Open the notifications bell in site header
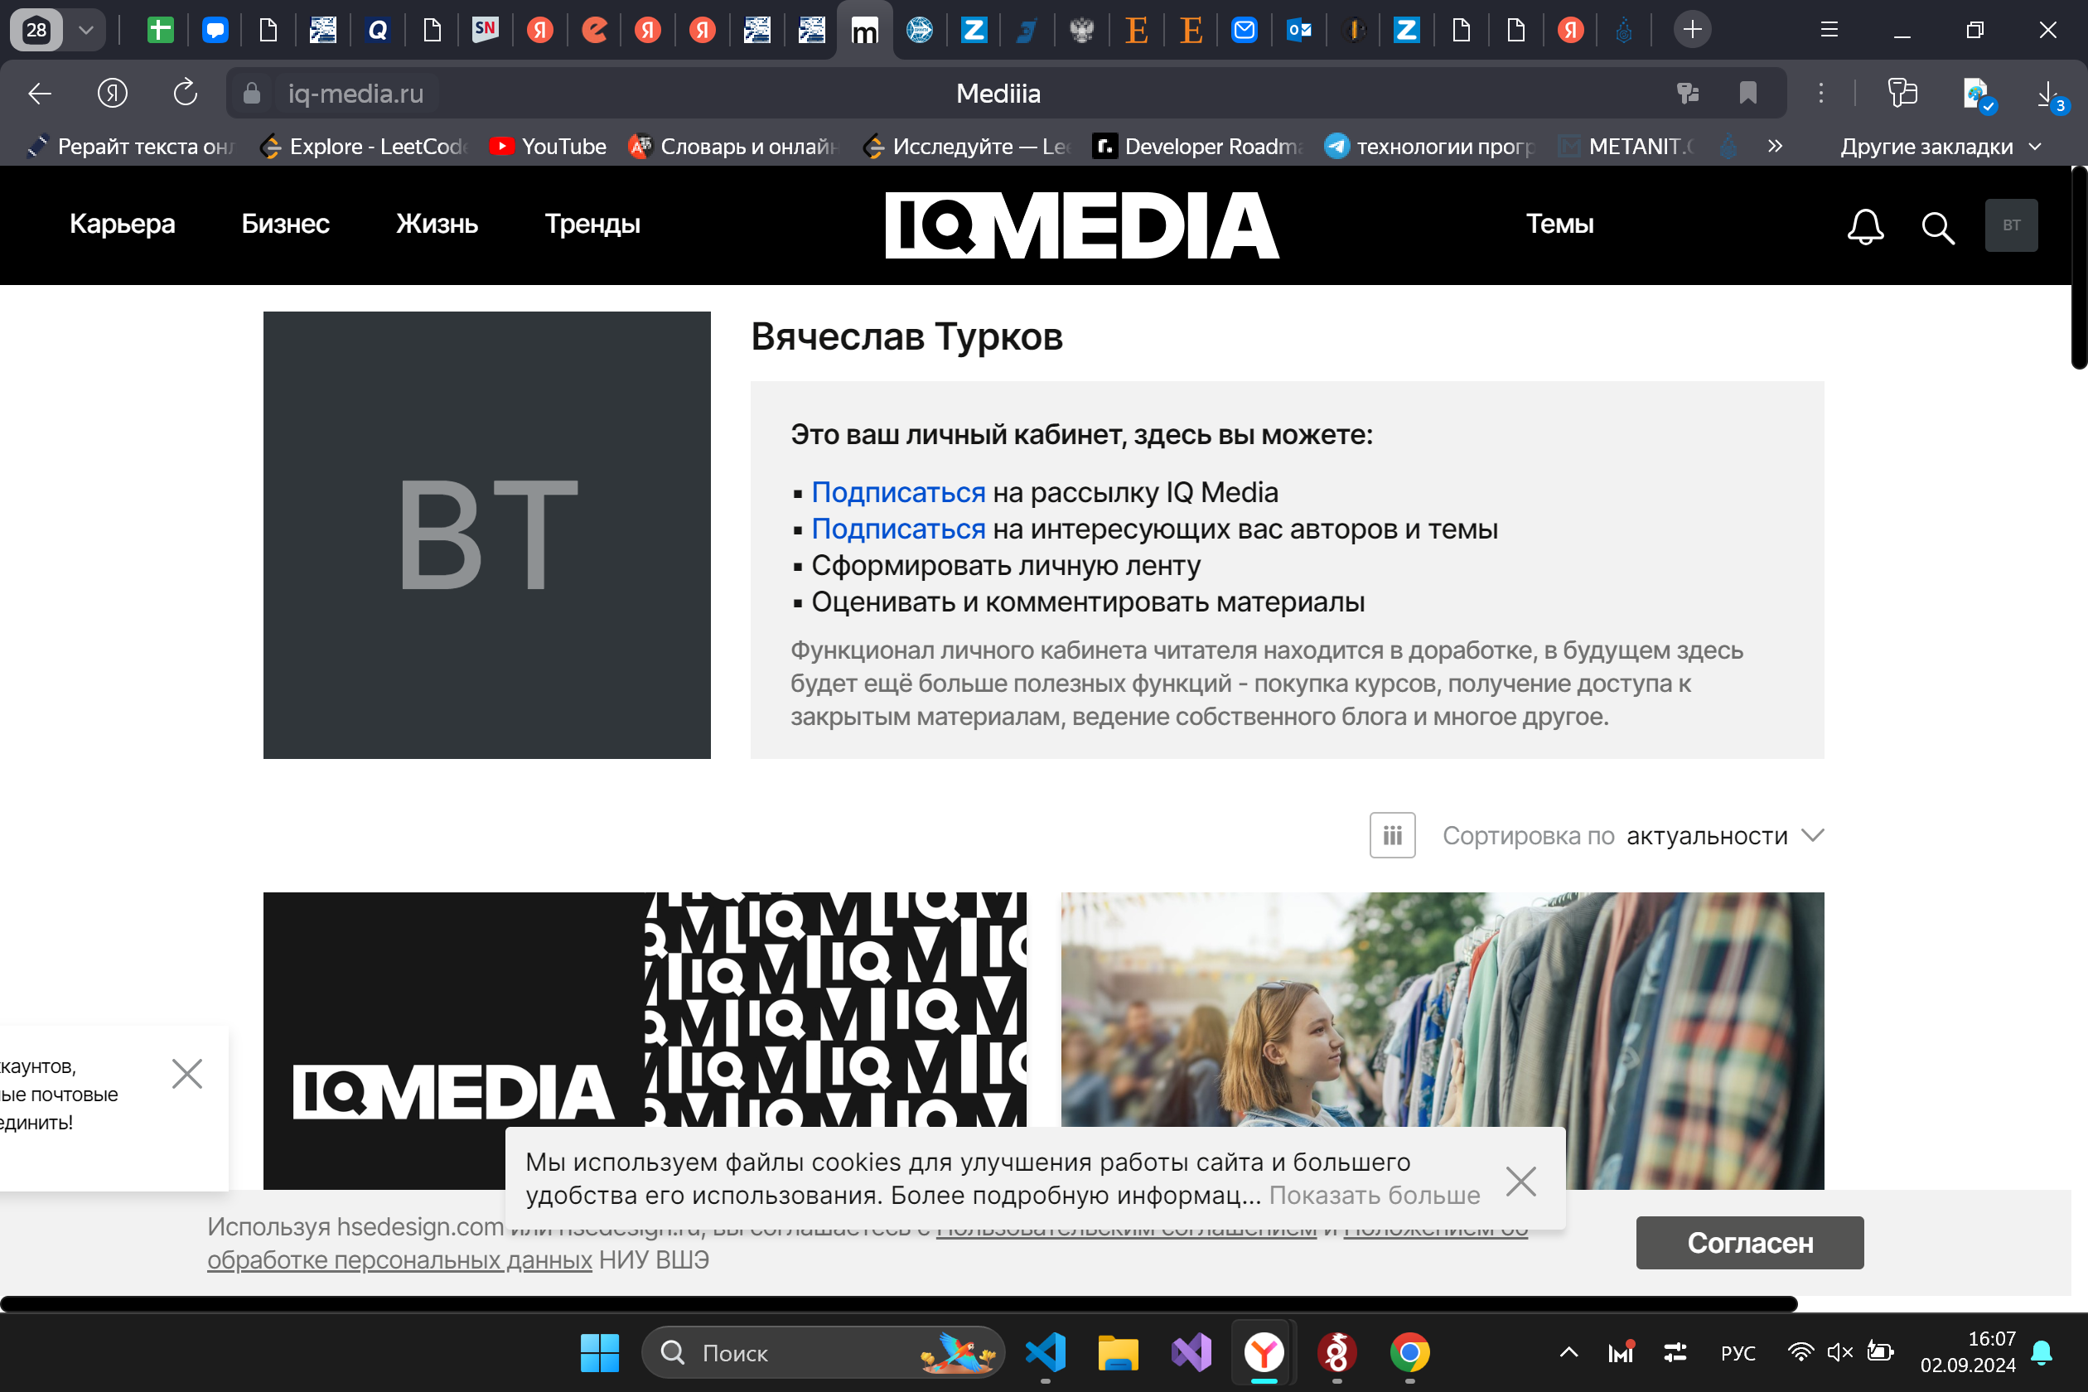 coord(1865,226)
